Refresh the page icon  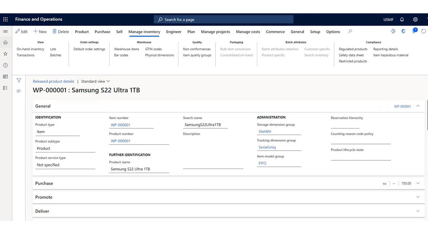[x=424, y=31]
